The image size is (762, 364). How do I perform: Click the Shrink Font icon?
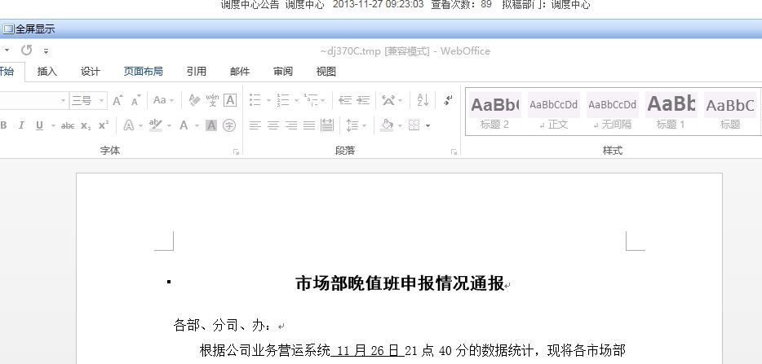[136, 100]
